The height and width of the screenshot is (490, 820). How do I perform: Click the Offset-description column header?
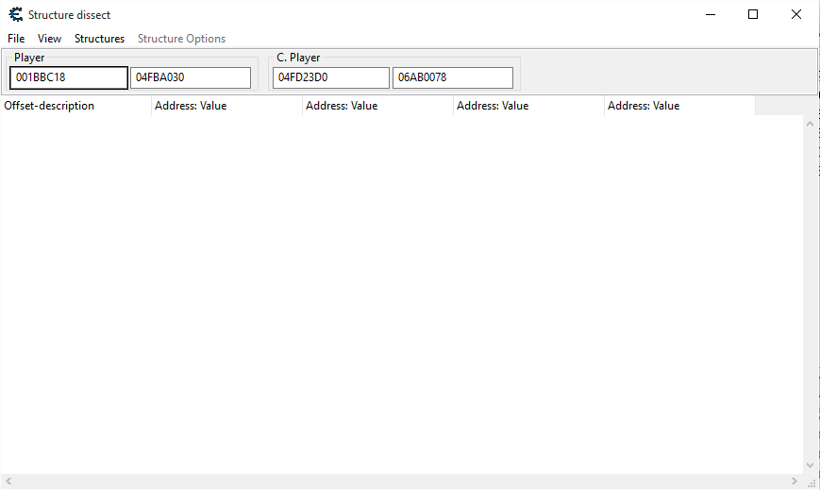pos(75,106)
